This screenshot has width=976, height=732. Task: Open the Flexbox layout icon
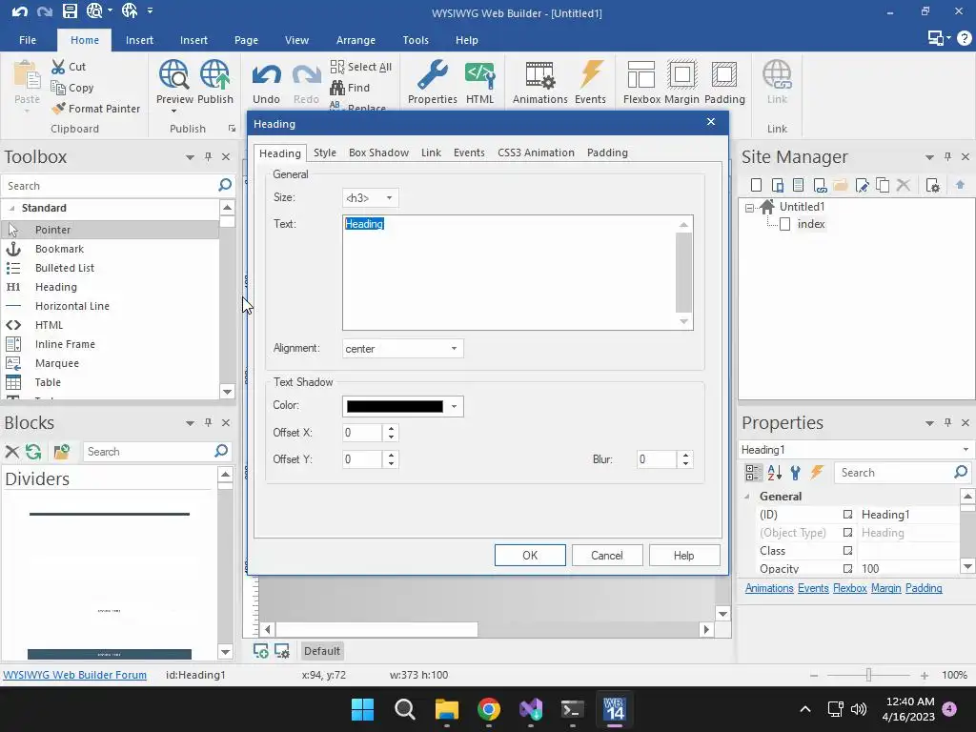(x=641, y=74)
